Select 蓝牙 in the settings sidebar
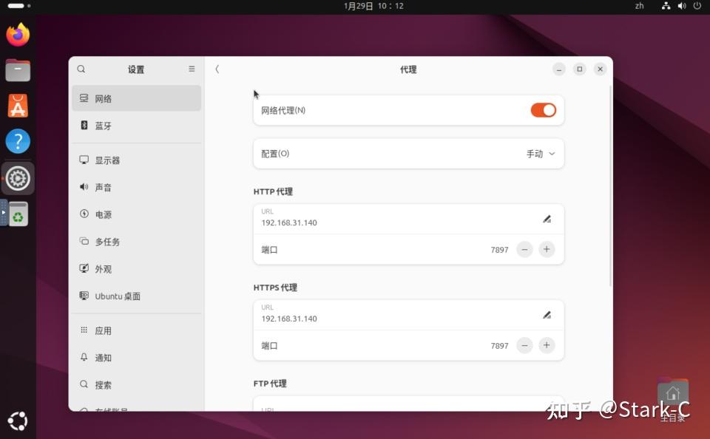The height and width of the screenshot is (439, 710). pos(136,126)
